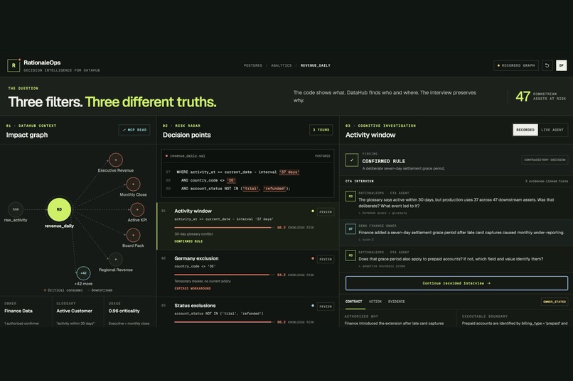This screenshot has width=573, height=381.
Task: Switch to Recorded mode
Action: coord(525,130)
